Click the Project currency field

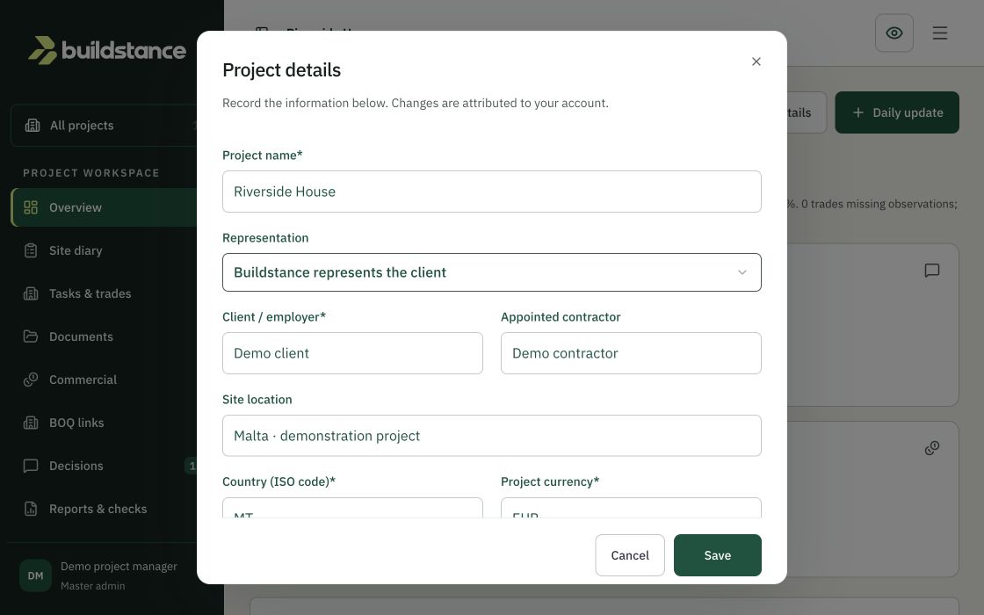tap(631, 509)
